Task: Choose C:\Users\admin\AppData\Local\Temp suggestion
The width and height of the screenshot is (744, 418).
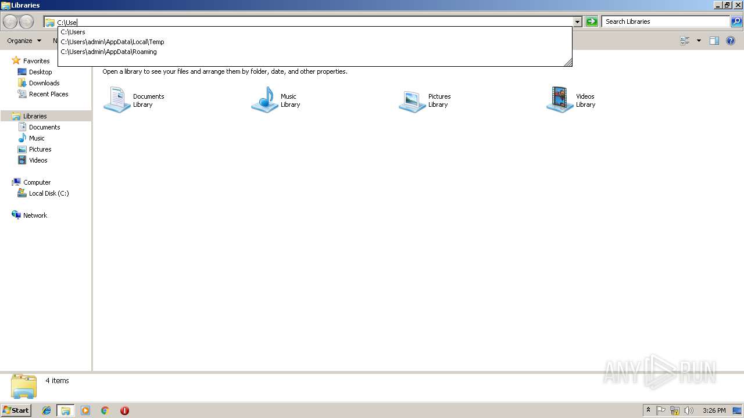Action: (x=314, y=42)
